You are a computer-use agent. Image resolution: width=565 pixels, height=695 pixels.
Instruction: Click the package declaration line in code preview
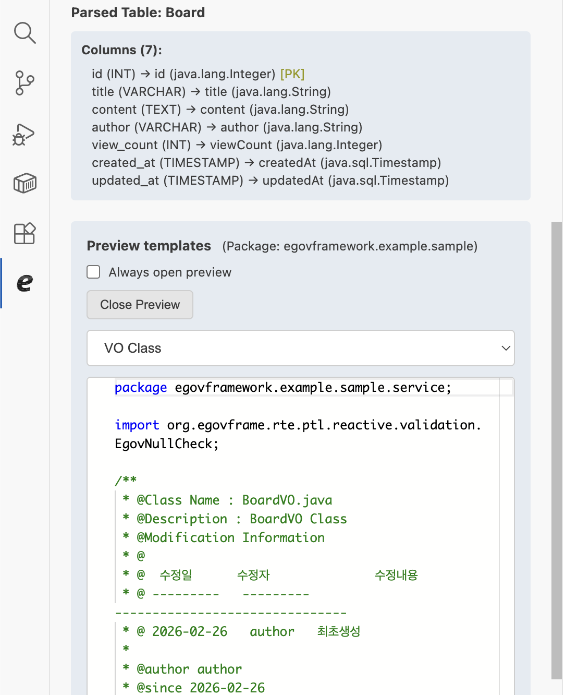(x=282, y=388)
